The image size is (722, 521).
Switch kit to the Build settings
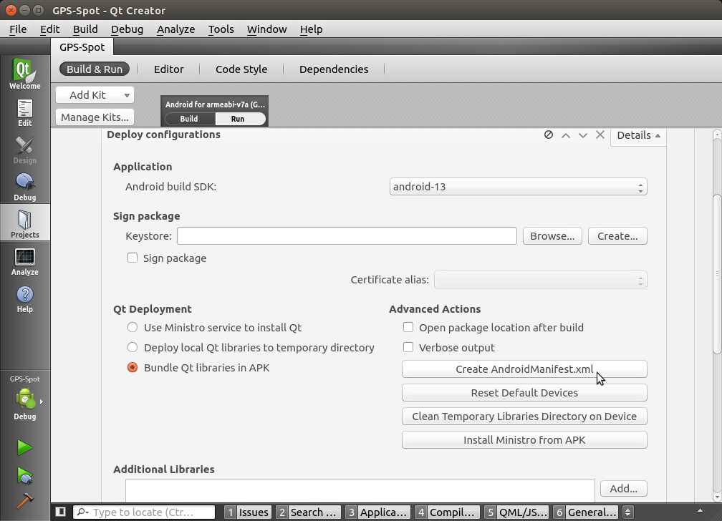click(x=189, y=119)
